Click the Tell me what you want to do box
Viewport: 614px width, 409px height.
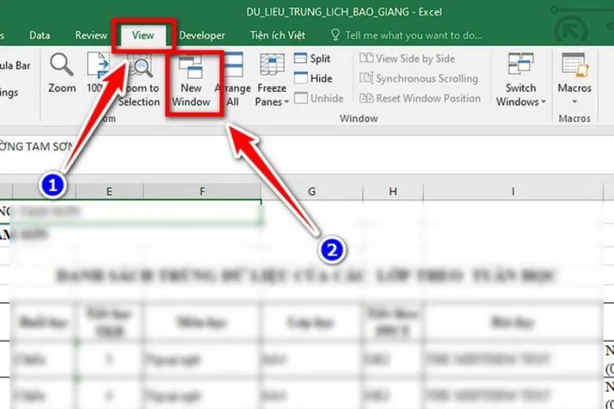tap(407, 35)
